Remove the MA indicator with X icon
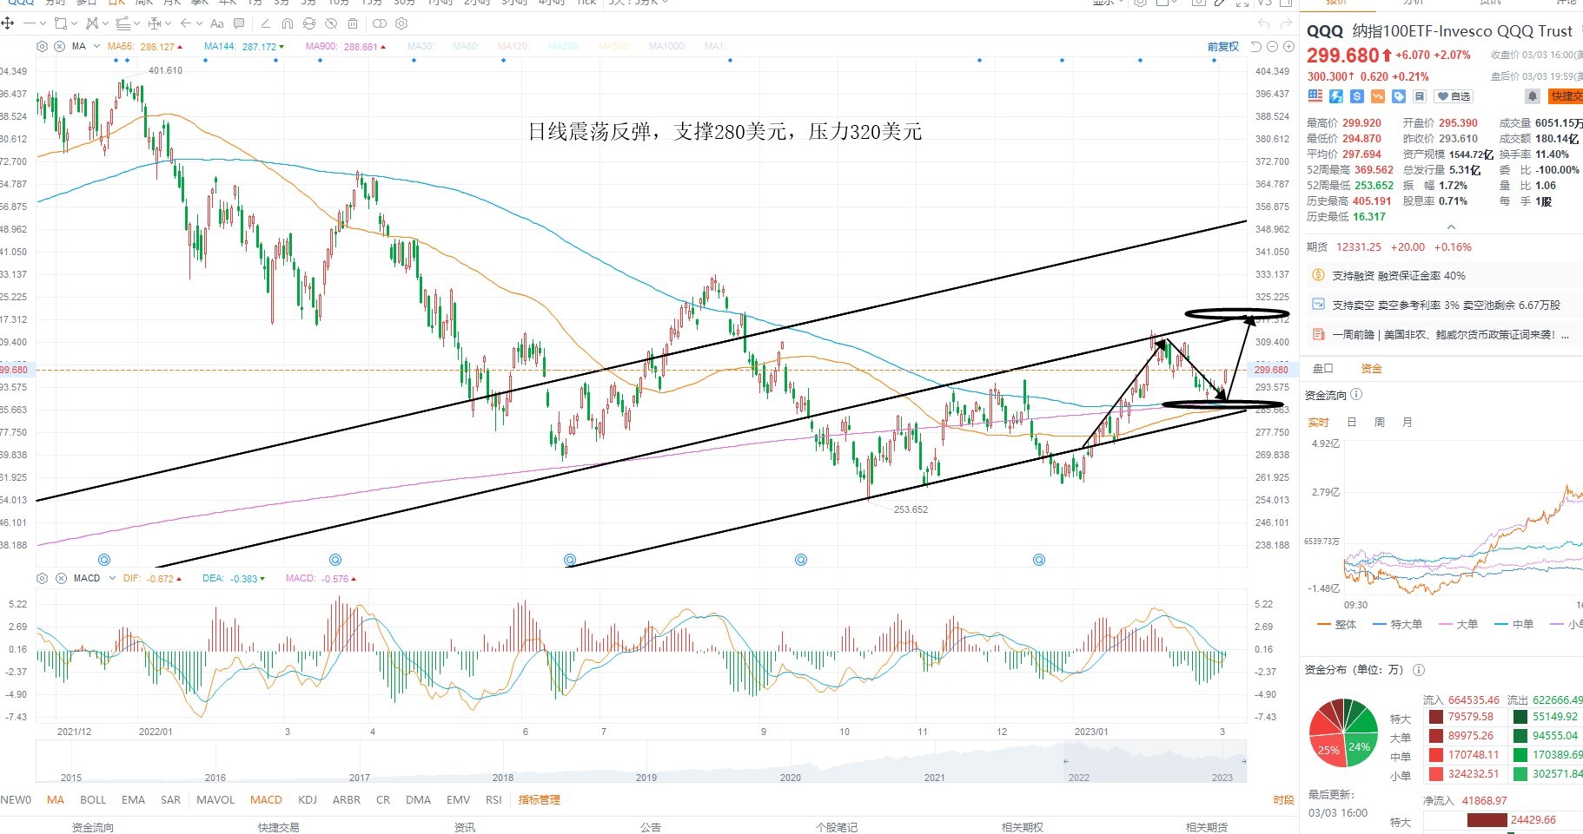Viewport: 1583px width, 834px height. click(x=59, y=46)
